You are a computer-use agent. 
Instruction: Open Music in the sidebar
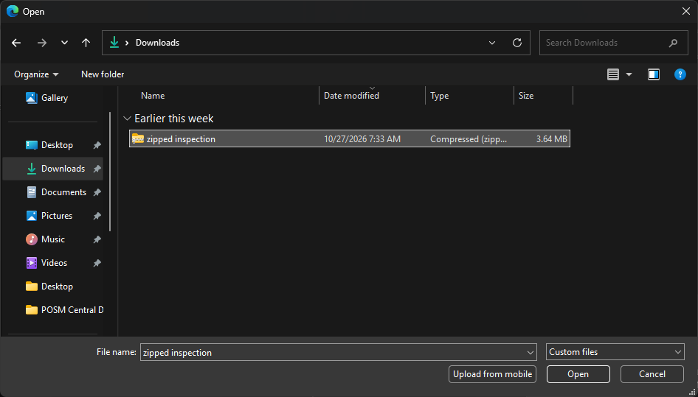(x=53, y=239)
